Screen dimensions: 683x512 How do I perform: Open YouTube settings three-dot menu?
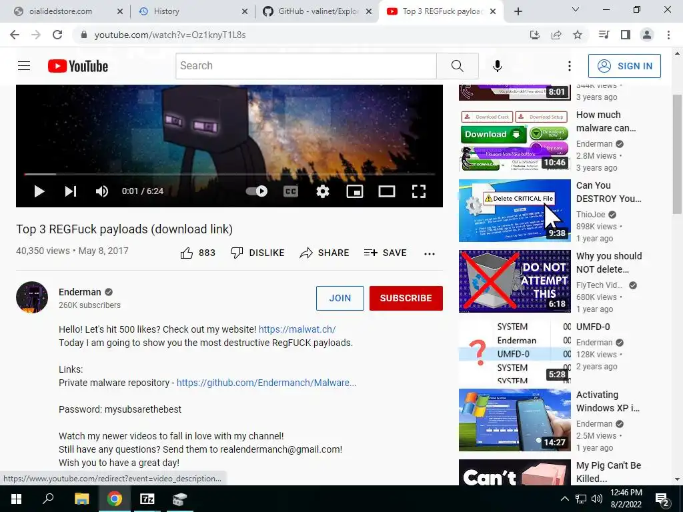[570, 66]
